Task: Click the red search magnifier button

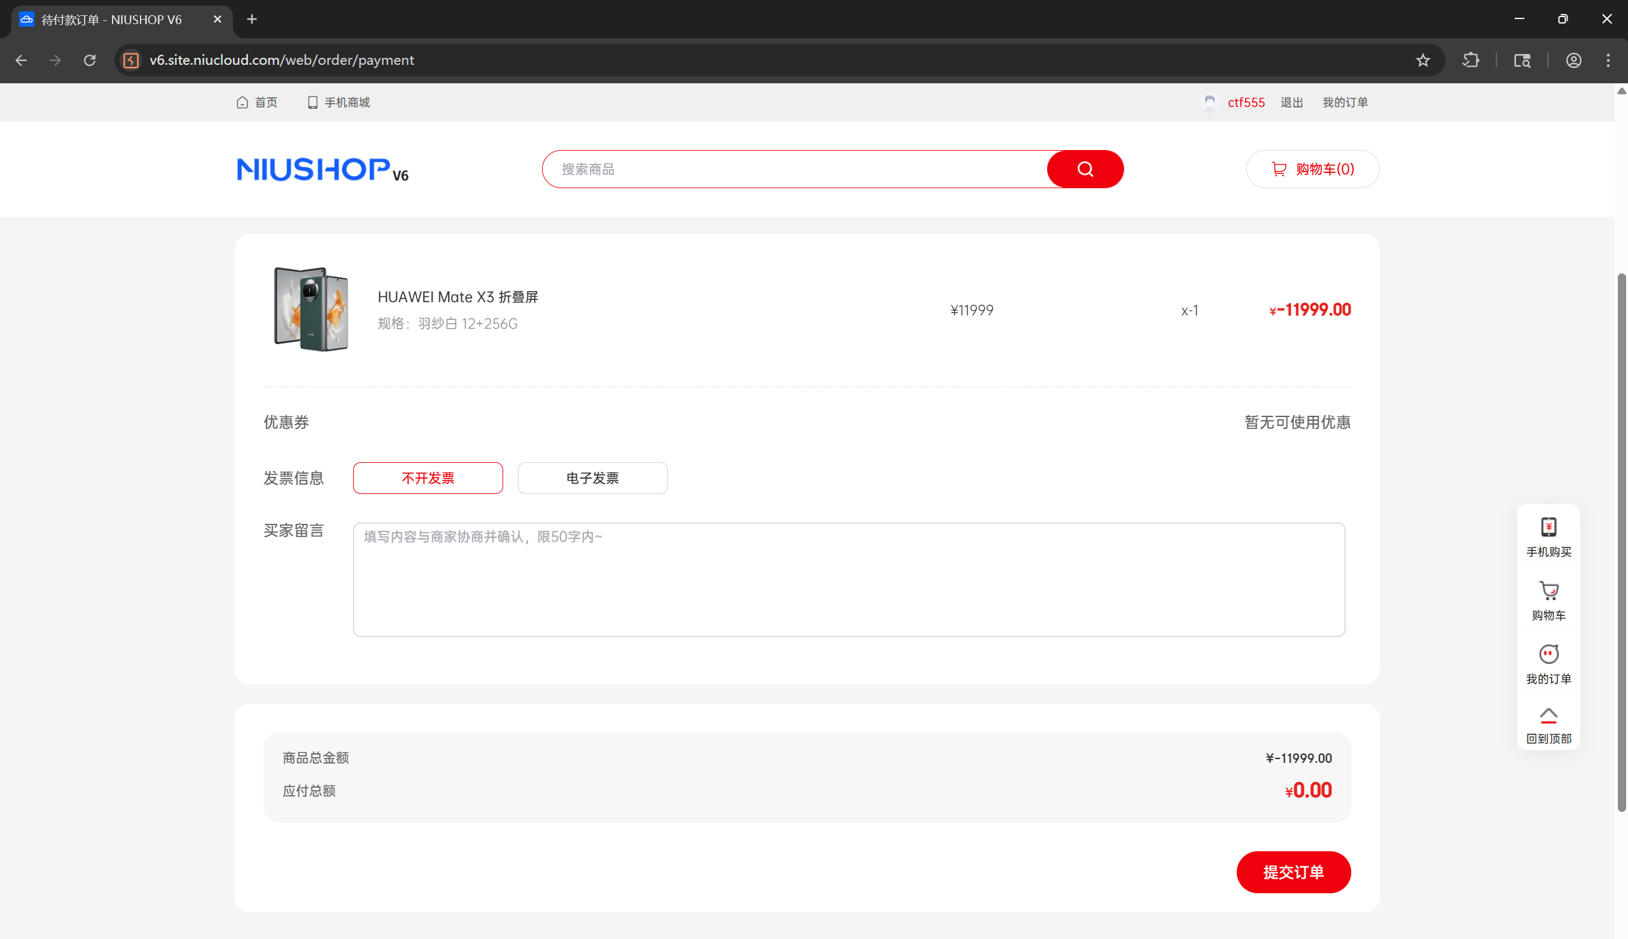Action: coord(1085,169)
